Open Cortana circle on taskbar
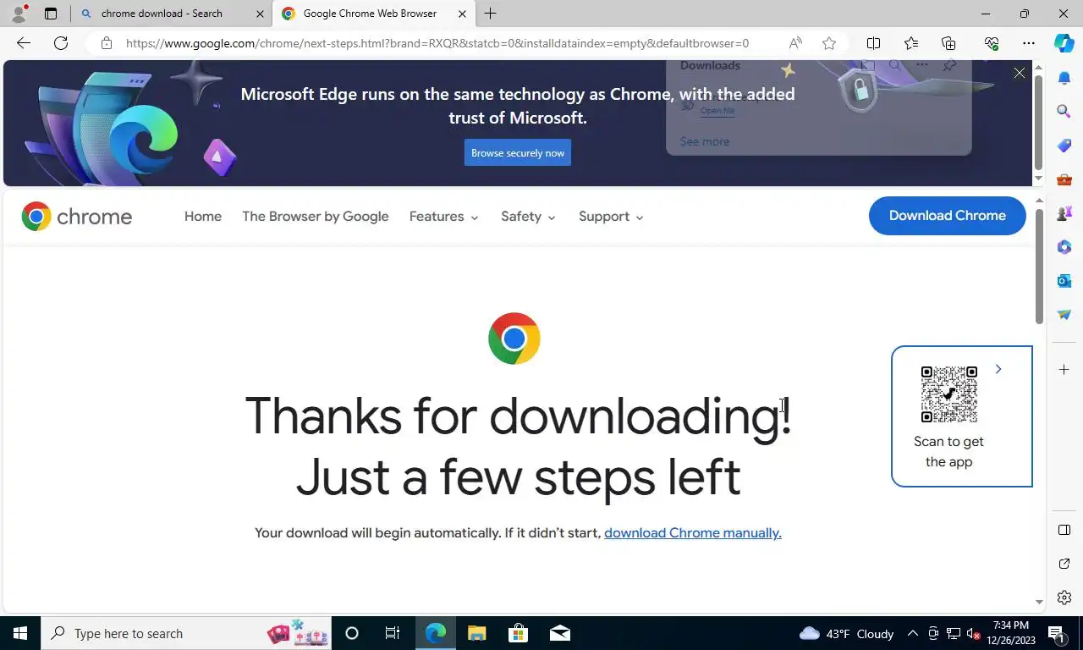 (x=352, y=633)
